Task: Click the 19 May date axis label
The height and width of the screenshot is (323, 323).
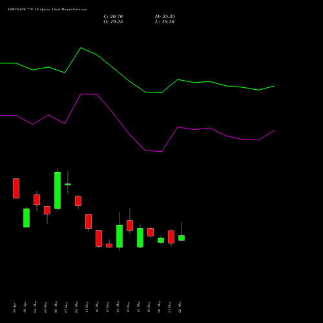Action: [149, 307]
